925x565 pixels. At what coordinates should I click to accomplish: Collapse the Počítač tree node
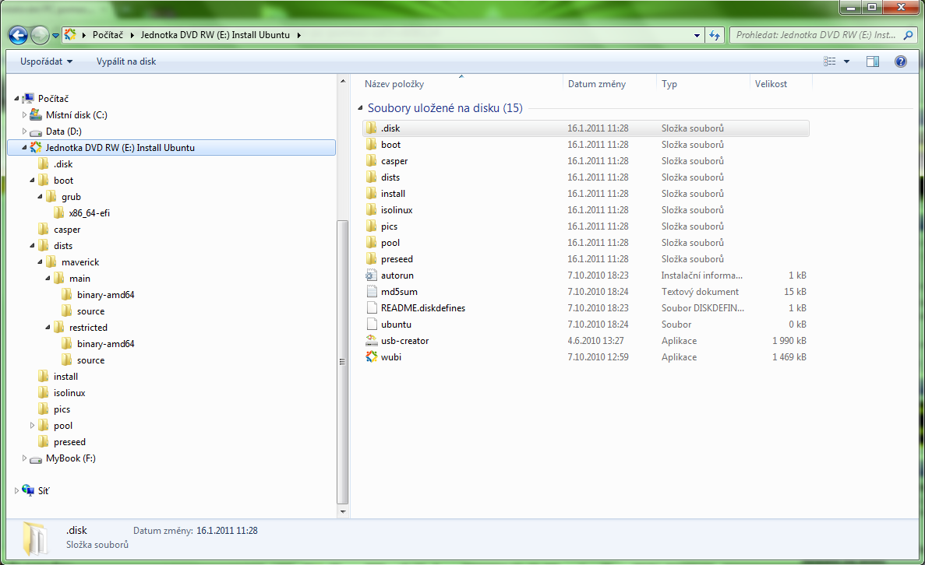[17, 98]
